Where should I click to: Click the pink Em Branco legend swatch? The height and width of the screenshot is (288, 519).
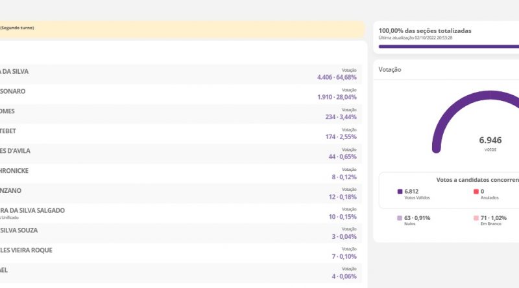(476, 218)
